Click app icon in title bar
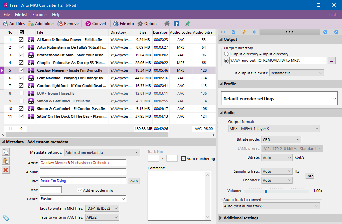 click(x=5, y=5)
